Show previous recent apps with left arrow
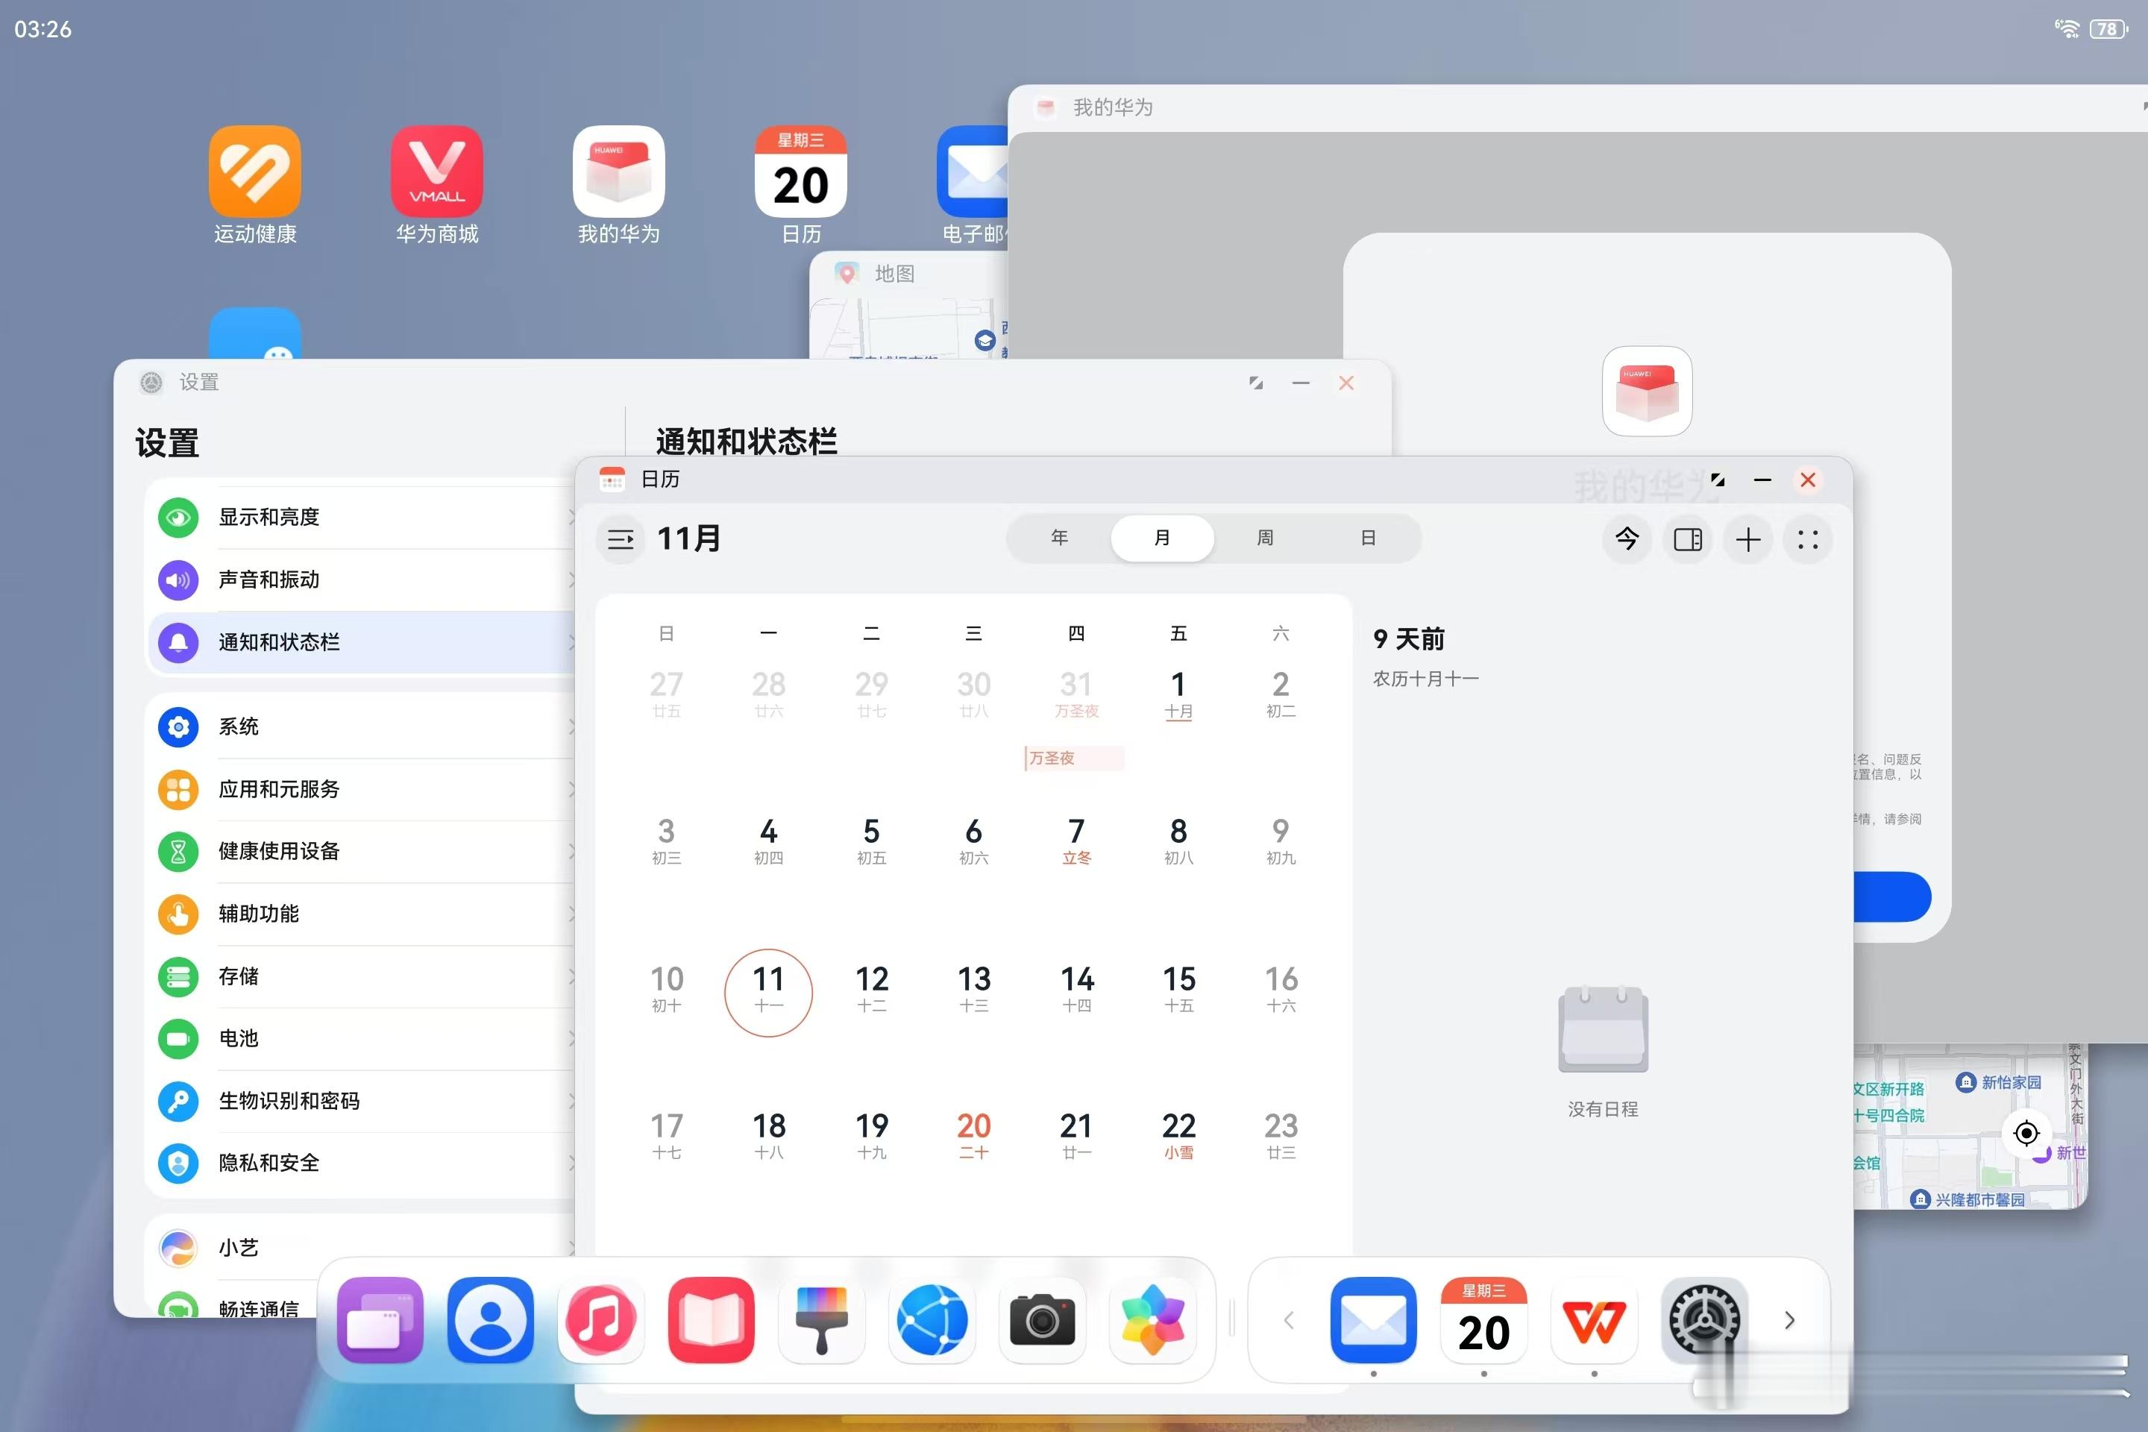Viewport: 2148px width, 1432px height. [1289, 1319]
